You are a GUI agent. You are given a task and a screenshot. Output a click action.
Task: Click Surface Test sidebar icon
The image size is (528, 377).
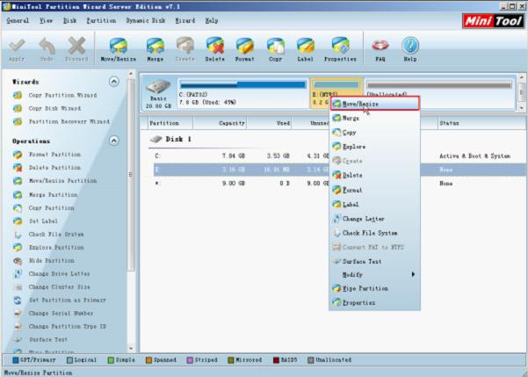point(18,339)
